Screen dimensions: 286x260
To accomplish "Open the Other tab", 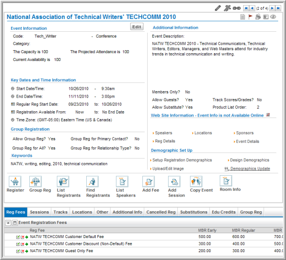I will click(102, 212).
